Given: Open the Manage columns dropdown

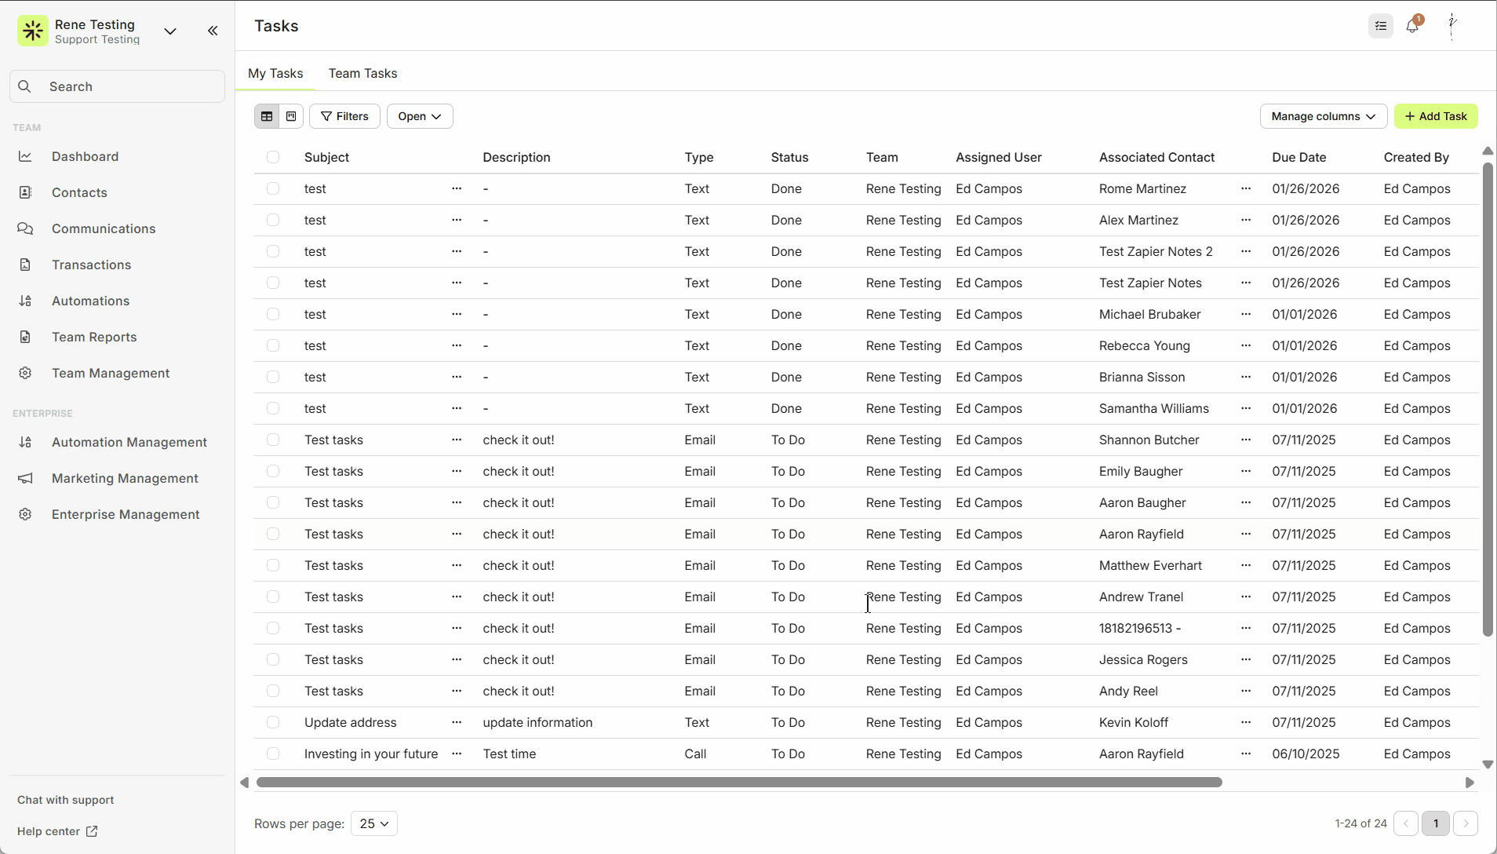Looking at the screenshot, I should click(1323, 116).
